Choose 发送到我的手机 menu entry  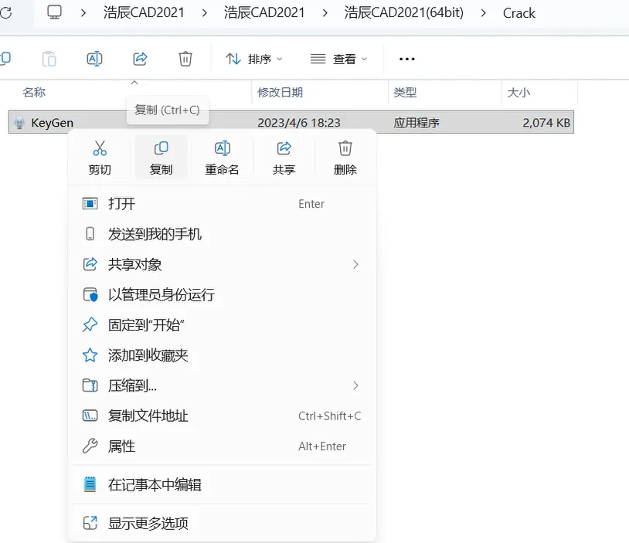coord(223,234)
